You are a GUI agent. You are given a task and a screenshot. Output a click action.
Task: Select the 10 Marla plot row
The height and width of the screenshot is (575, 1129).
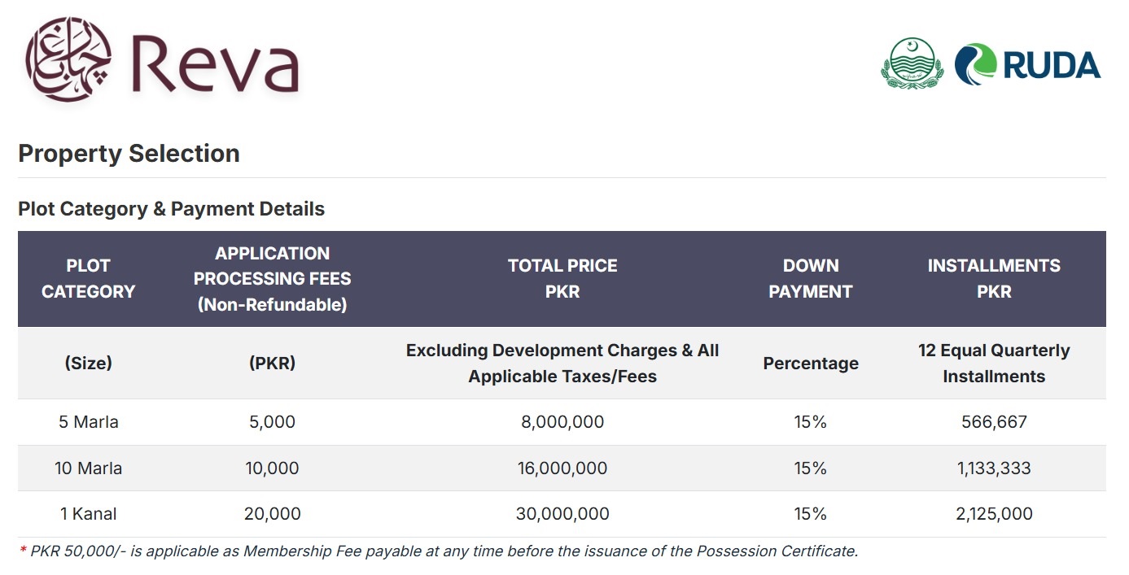pos(89,468)
